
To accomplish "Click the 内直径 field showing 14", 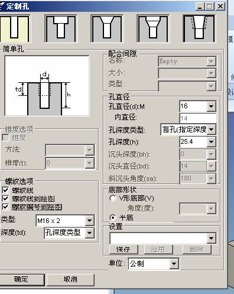I will [x=198, y=118].
